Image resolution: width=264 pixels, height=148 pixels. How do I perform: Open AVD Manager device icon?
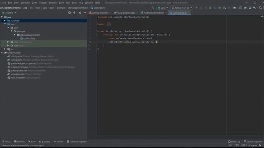(250, 8)
